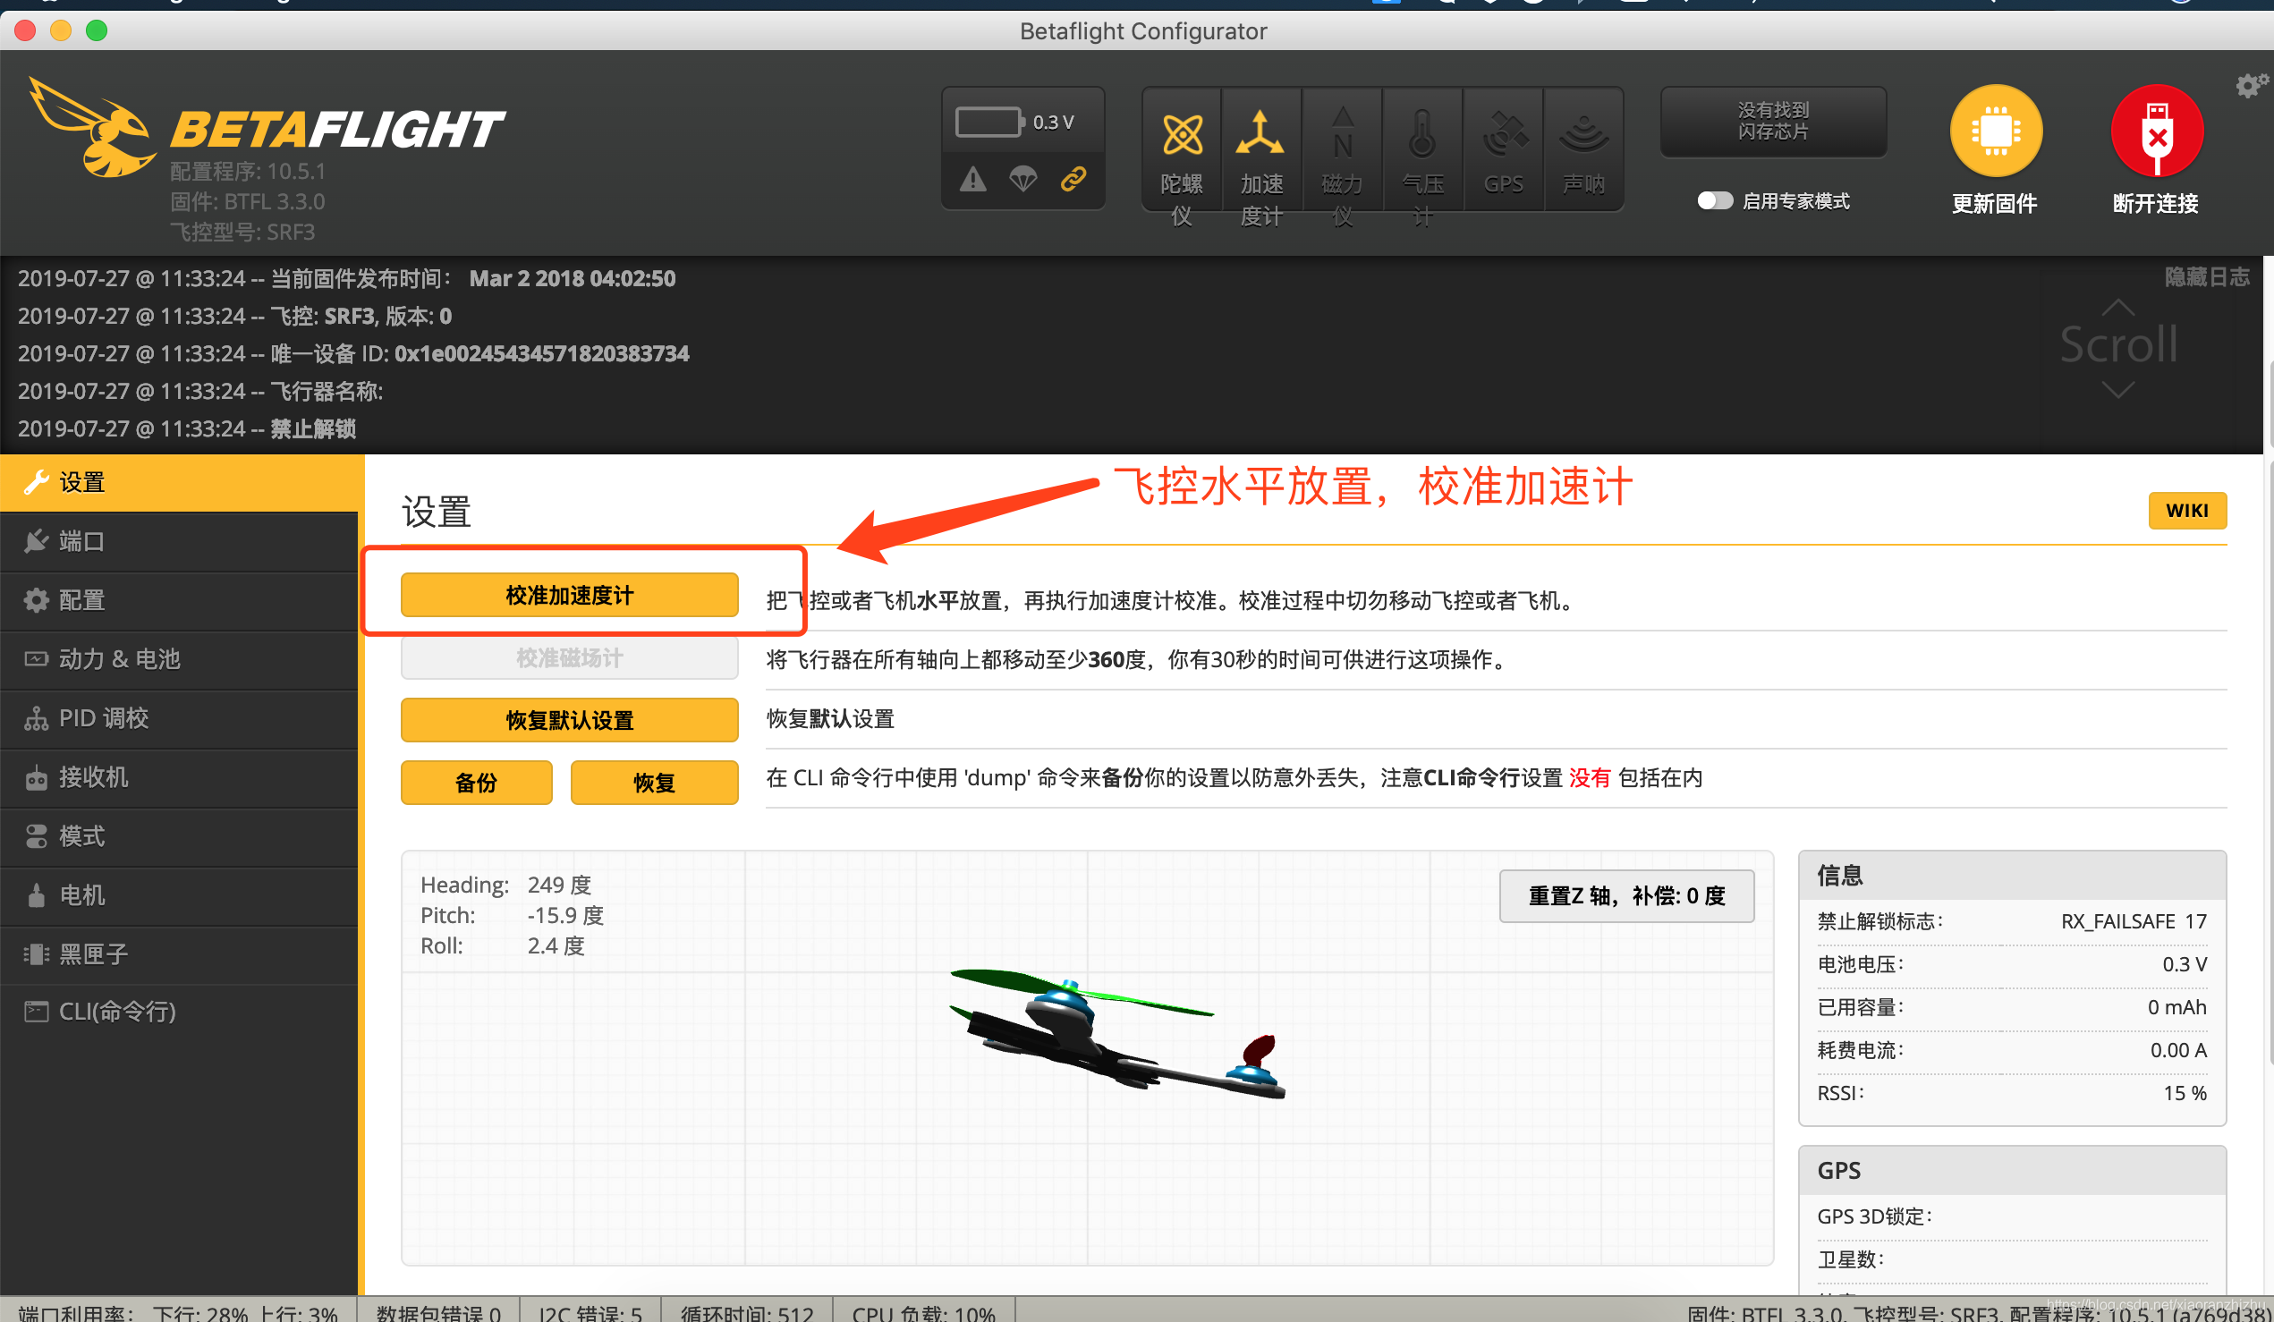Open the 黑匣子 blackbox tab

(x=180, y=953)
